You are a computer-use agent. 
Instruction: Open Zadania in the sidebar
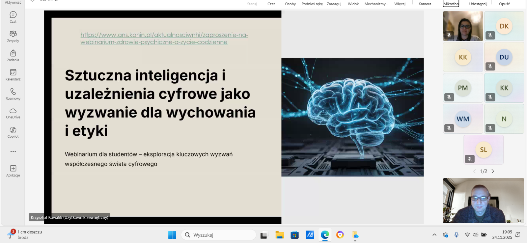click(x=13, y=55)
